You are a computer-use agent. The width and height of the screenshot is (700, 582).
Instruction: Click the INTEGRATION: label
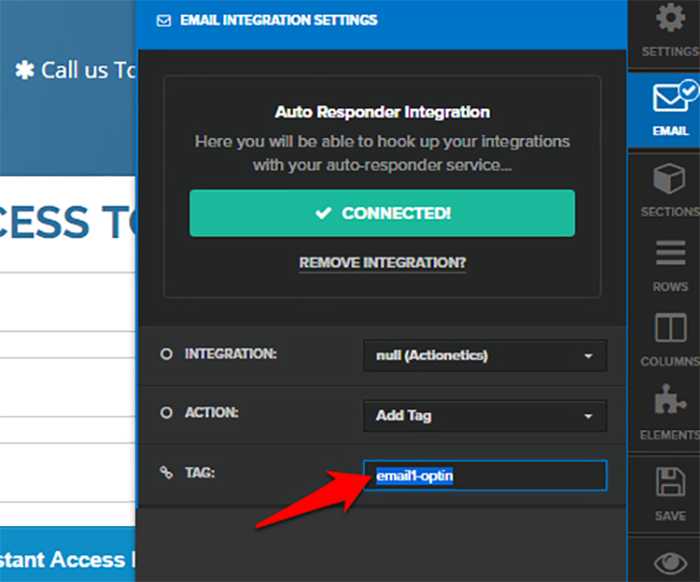[231, 354]
